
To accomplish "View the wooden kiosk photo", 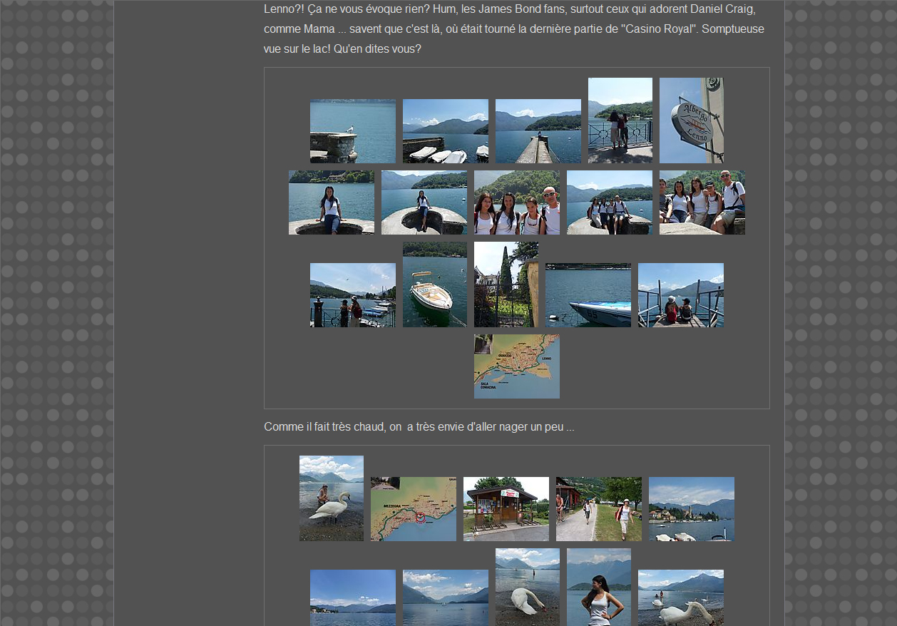I will point(506,509).
